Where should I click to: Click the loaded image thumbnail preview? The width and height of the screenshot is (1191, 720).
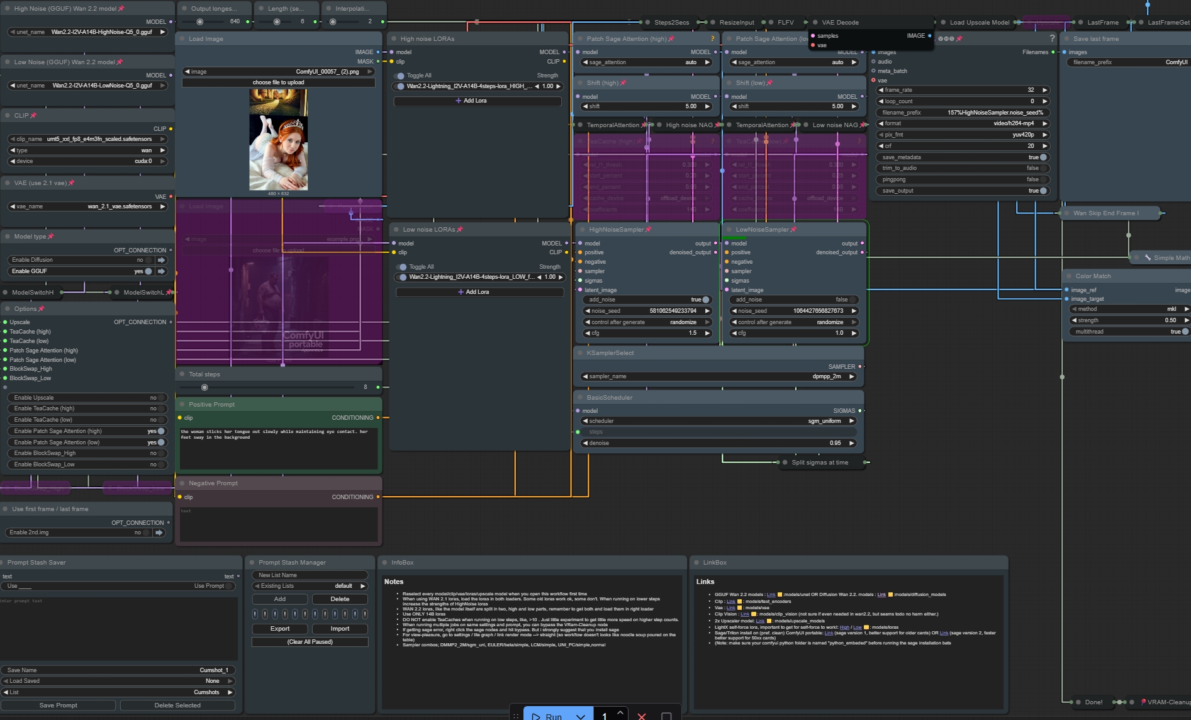click(279, 140)
